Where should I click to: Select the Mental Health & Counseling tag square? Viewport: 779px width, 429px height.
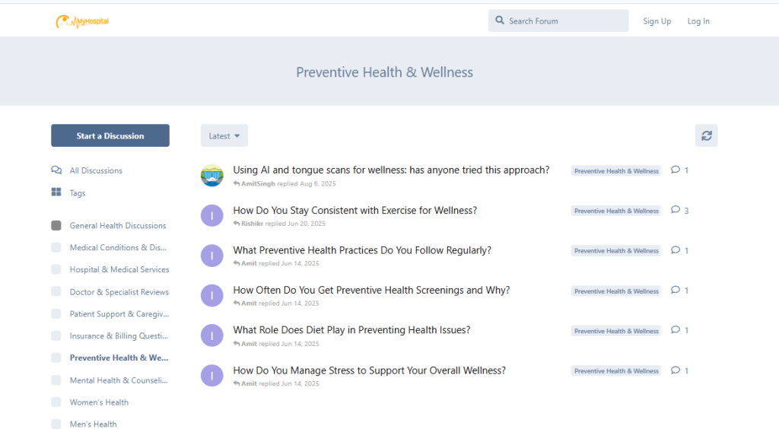click(x=56, y=380)
